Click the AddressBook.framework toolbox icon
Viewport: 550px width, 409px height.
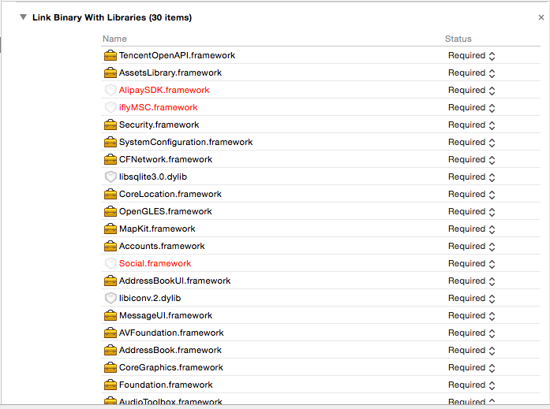click(x=110, y=350)
